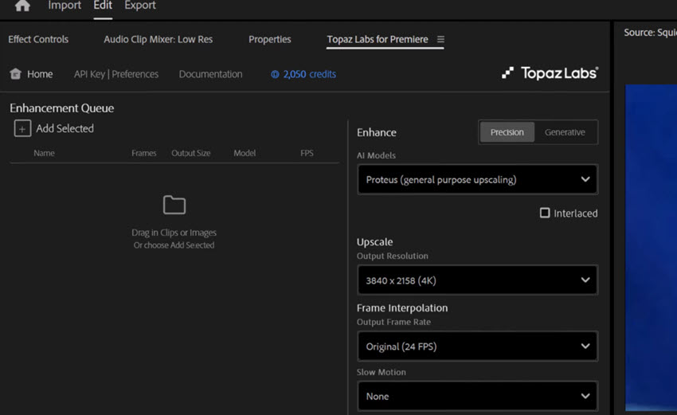Click the FPS column header

(x=307, y=153)
